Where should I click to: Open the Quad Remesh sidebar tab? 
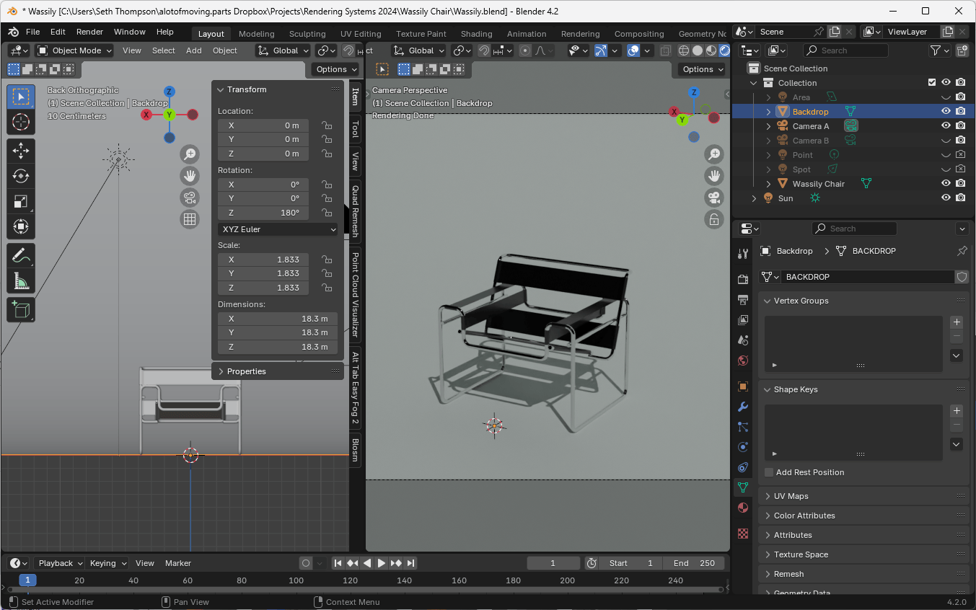(x=355, y=211)
